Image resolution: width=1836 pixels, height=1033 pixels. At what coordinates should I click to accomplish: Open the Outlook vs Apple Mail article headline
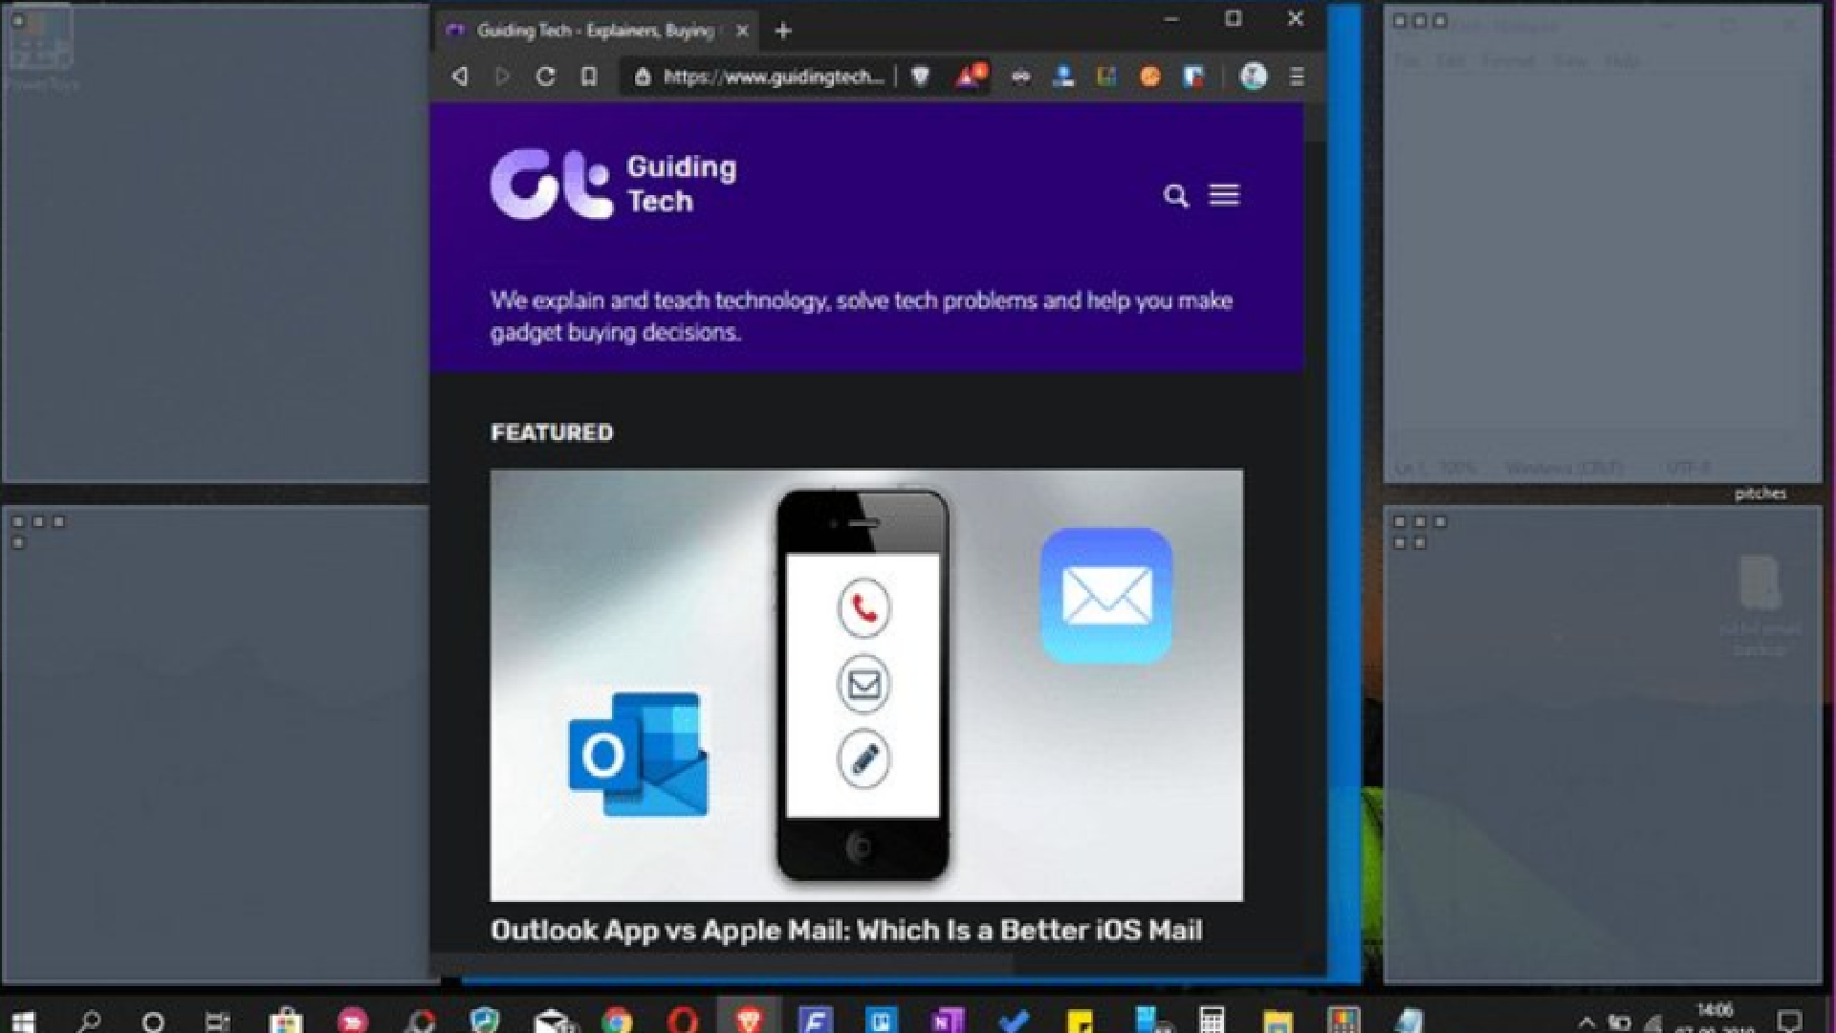[x=846, y=930]
